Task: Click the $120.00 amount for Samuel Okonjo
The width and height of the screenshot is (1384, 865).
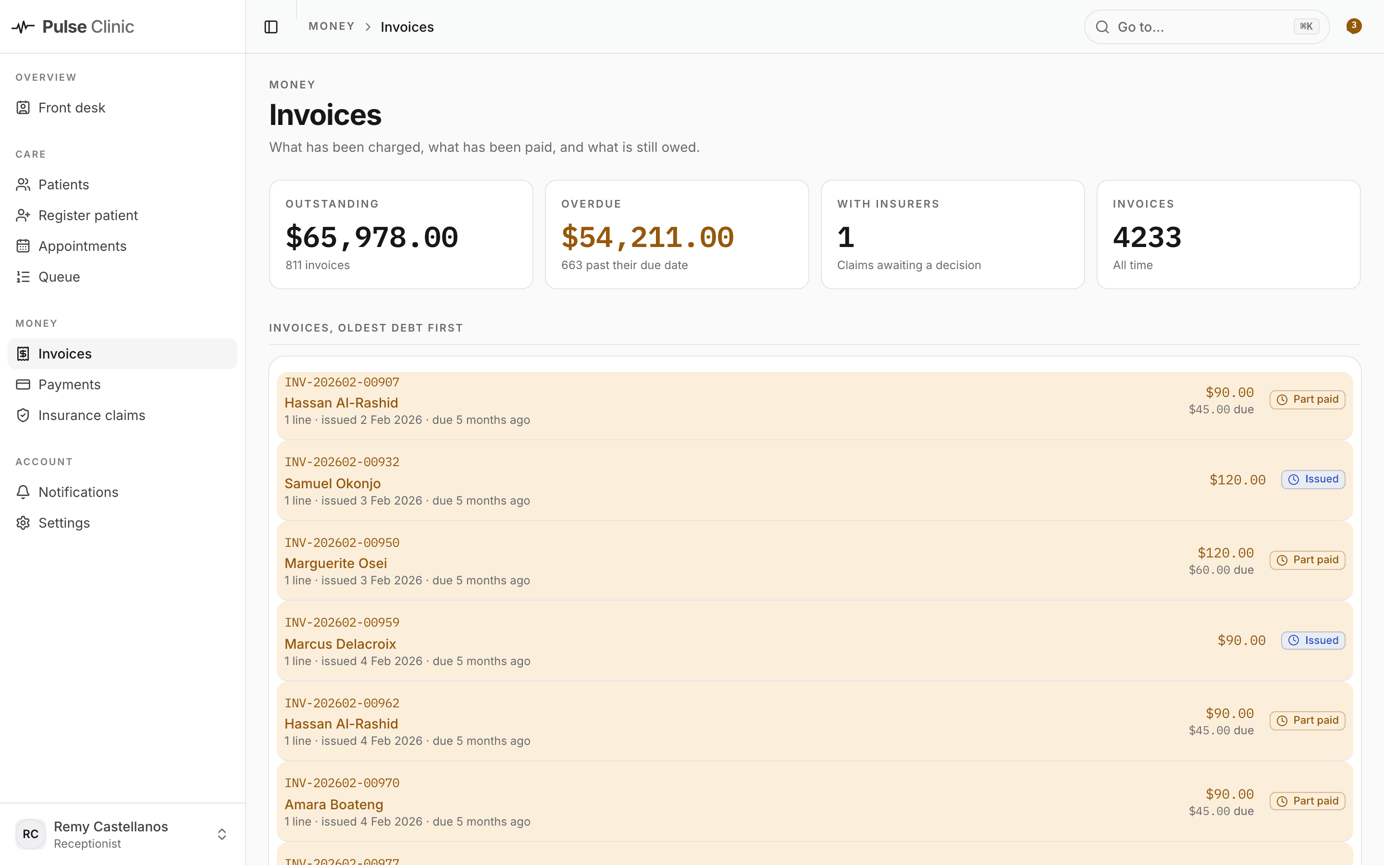Action: (1237, 480)
